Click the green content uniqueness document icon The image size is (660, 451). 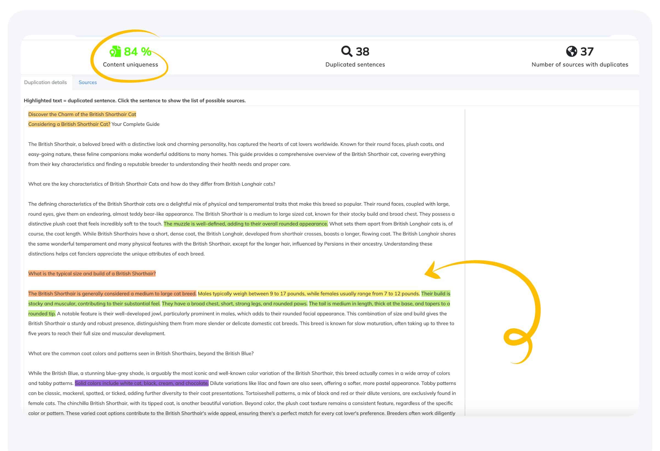point(115,52)
